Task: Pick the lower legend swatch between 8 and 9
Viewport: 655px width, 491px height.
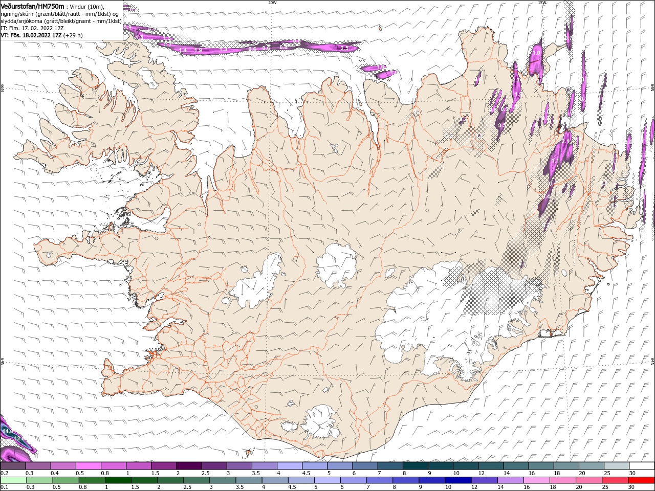Action: (405, 480)
